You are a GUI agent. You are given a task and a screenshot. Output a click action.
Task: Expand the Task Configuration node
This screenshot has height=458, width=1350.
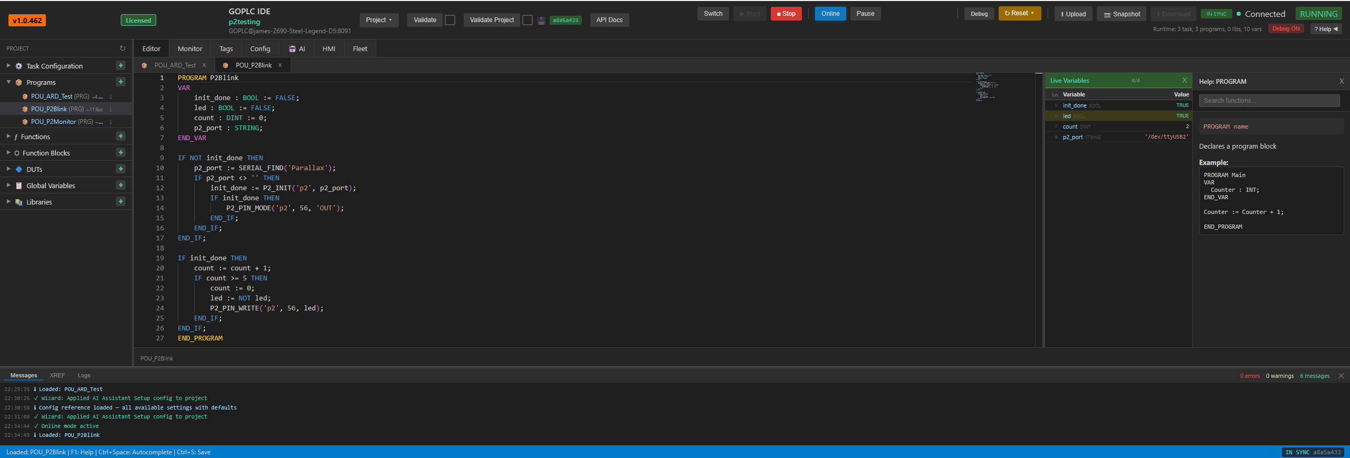point(8,66)
